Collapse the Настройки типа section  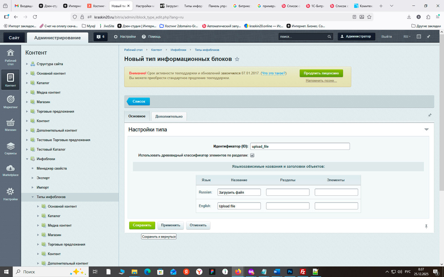click(x=427, y=130)
